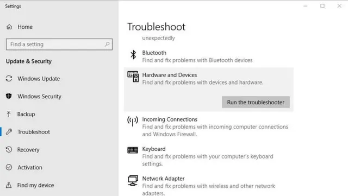Click the Activation checkmark icon

pyautogui.click(x=9, y=167)
